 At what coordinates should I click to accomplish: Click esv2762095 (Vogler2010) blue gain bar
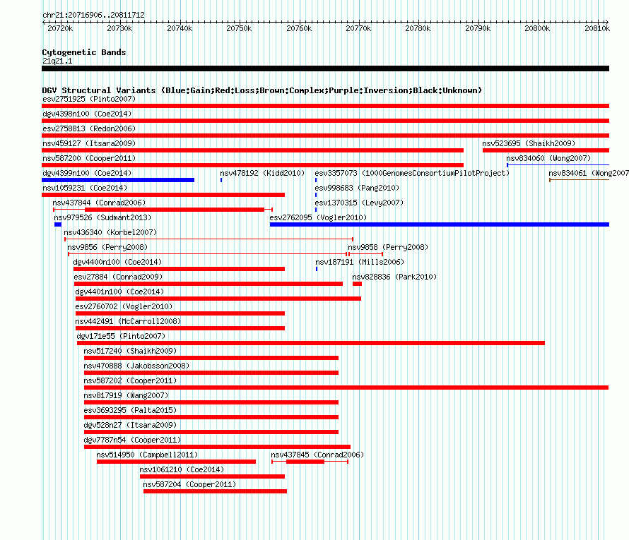[440, 224]
